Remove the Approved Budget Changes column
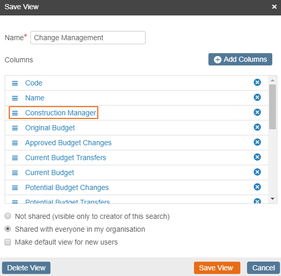 (257, 142)
